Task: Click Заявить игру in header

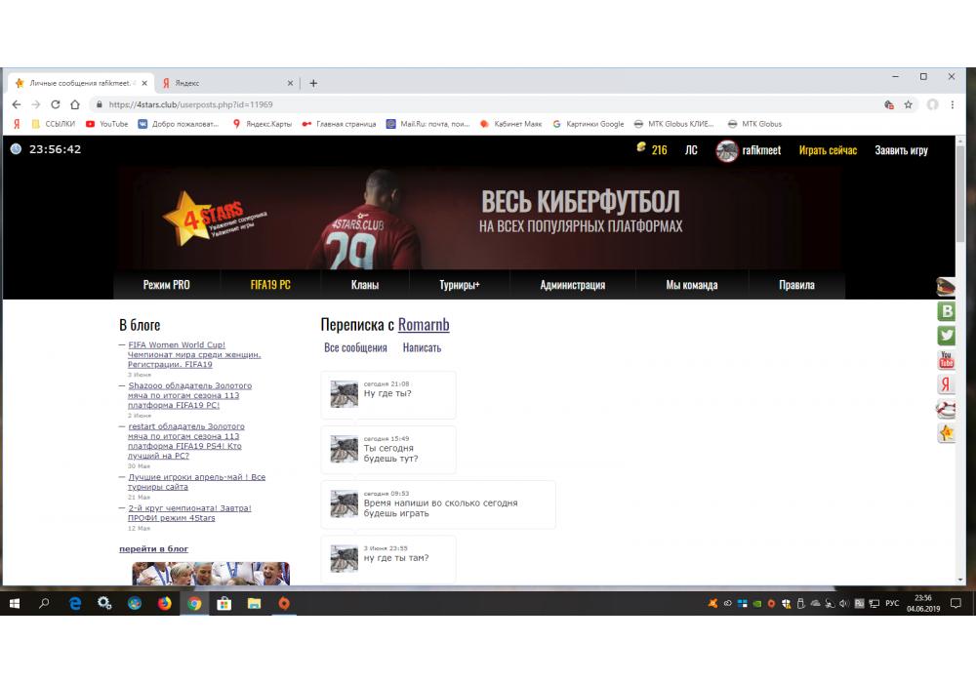Action: (x=901, y=150)
